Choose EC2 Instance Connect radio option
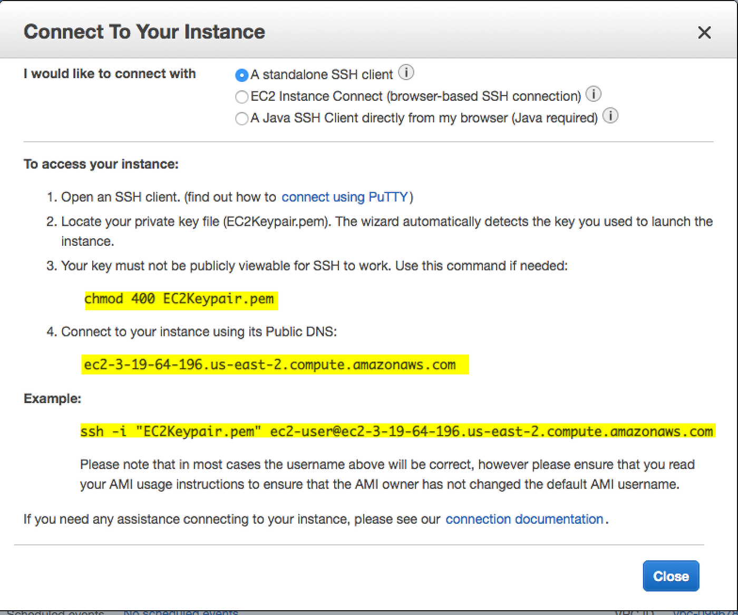The width and height of the screenshot is (738, 615). pos(241,97)
